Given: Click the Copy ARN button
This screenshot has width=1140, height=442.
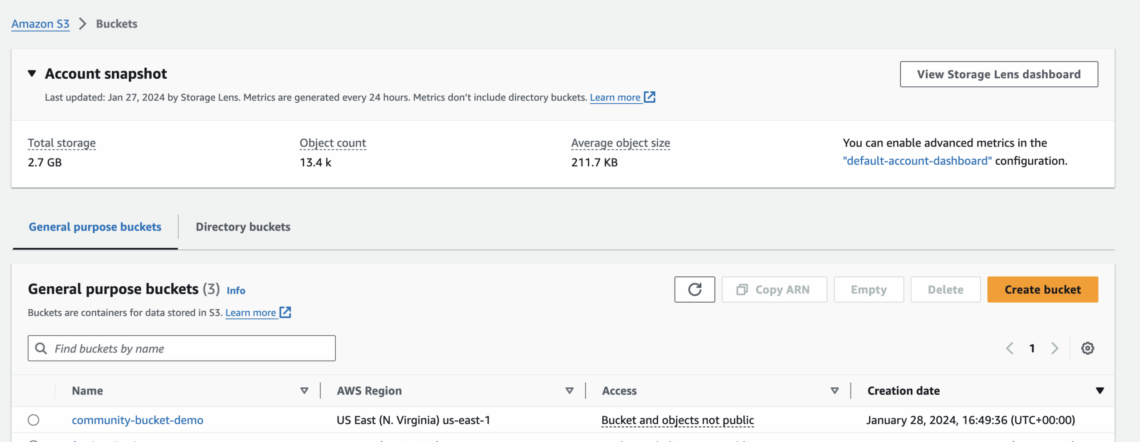Looking at the screenshot, I should click(774, 290).
